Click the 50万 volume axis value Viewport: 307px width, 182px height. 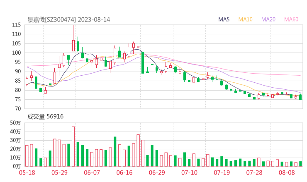(x=15, y=123)
